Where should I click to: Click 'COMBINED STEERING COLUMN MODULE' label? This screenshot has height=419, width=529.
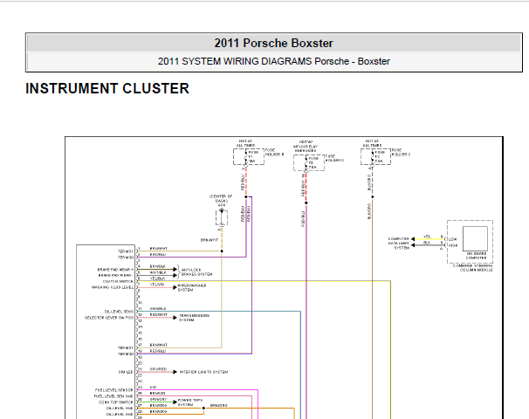pyautogui.click(x=473, y=268)
